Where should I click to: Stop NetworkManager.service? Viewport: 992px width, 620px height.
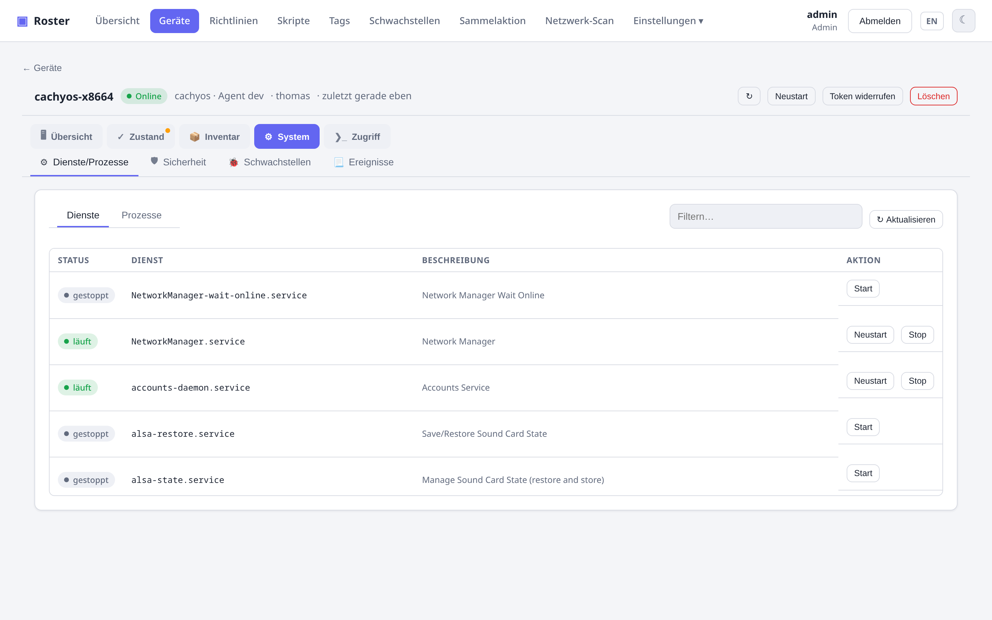pos(917,334)
